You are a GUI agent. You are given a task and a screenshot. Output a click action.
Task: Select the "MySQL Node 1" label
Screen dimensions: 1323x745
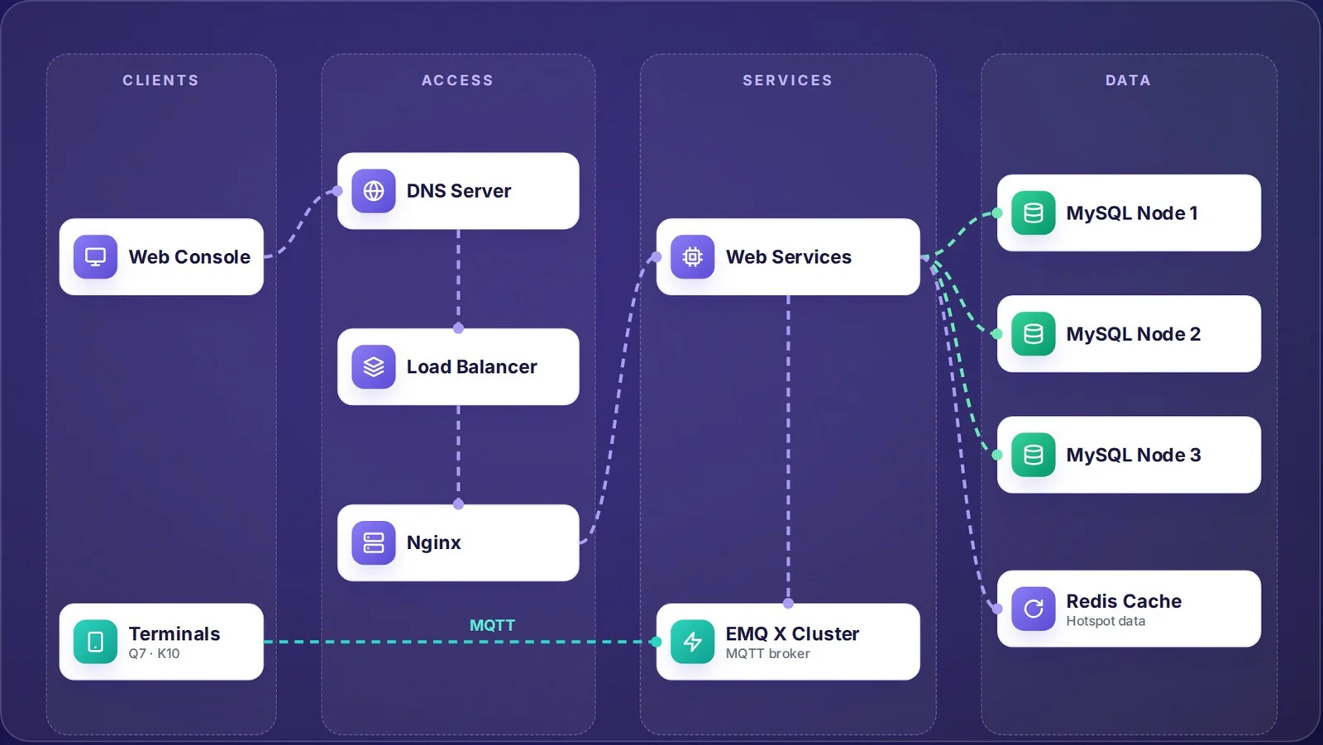pyautogui.click(x=1132, y=213)
